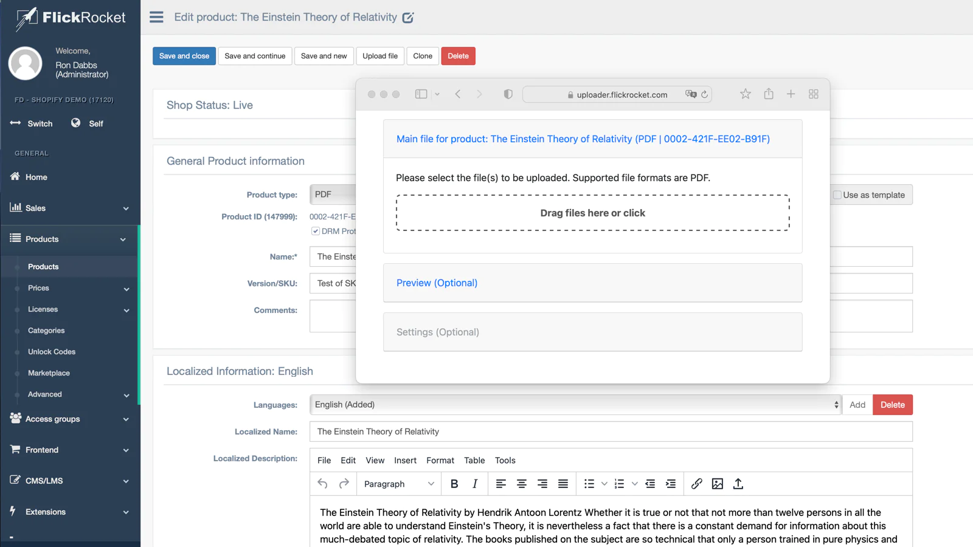Center align text in the editor
This screenshot has width=973, height=547.
521,484
